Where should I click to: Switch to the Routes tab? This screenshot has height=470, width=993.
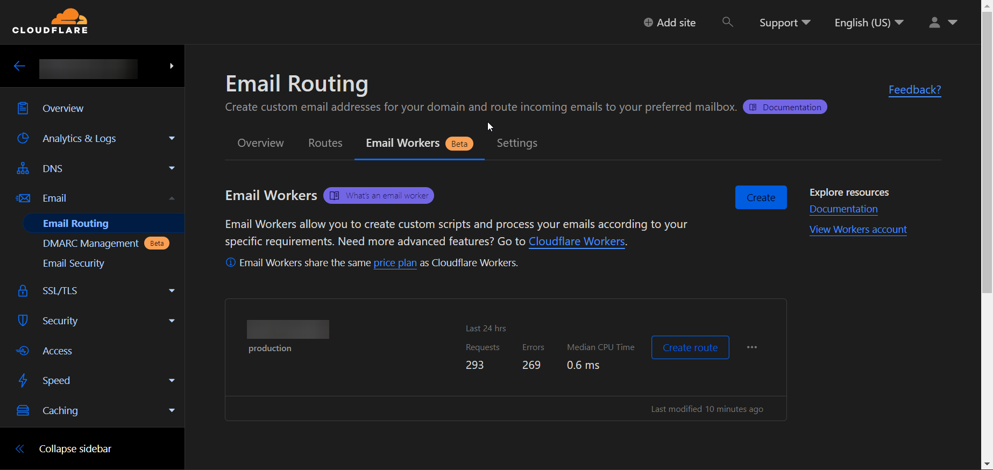(x=325, y=143)
